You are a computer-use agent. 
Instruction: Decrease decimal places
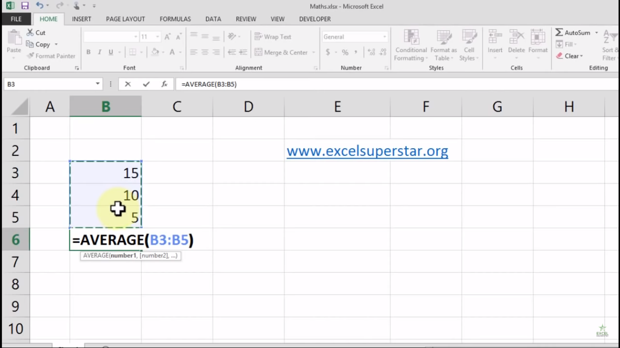click(383, 53)
